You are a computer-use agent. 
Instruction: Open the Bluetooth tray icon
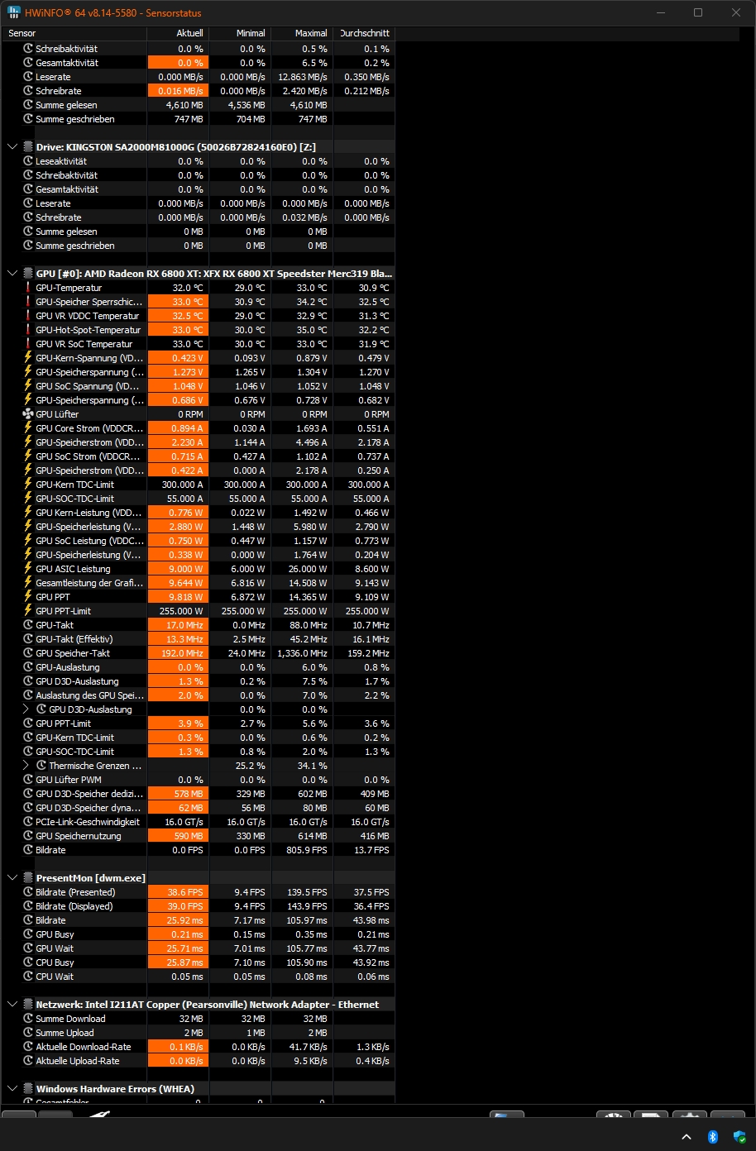click(713, 1137)
